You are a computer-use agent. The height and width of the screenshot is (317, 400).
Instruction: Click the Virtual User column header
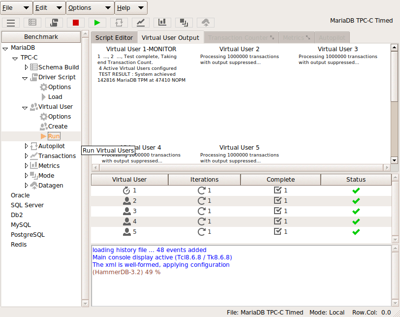coord(129,180)
